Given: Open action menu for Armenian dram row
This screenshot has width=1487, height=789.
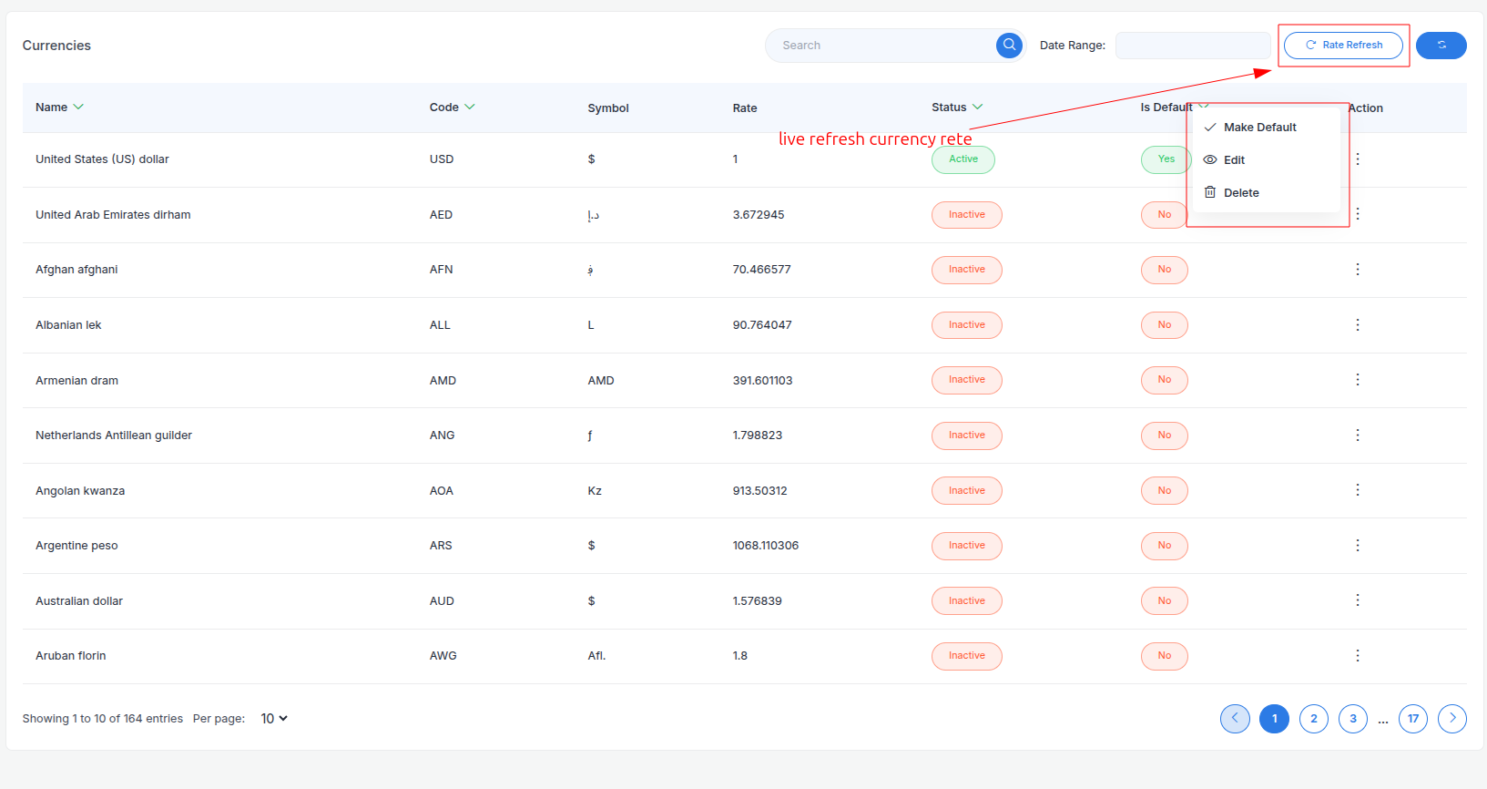Looking at the screenshot, I should click(x=1358, y=380).
